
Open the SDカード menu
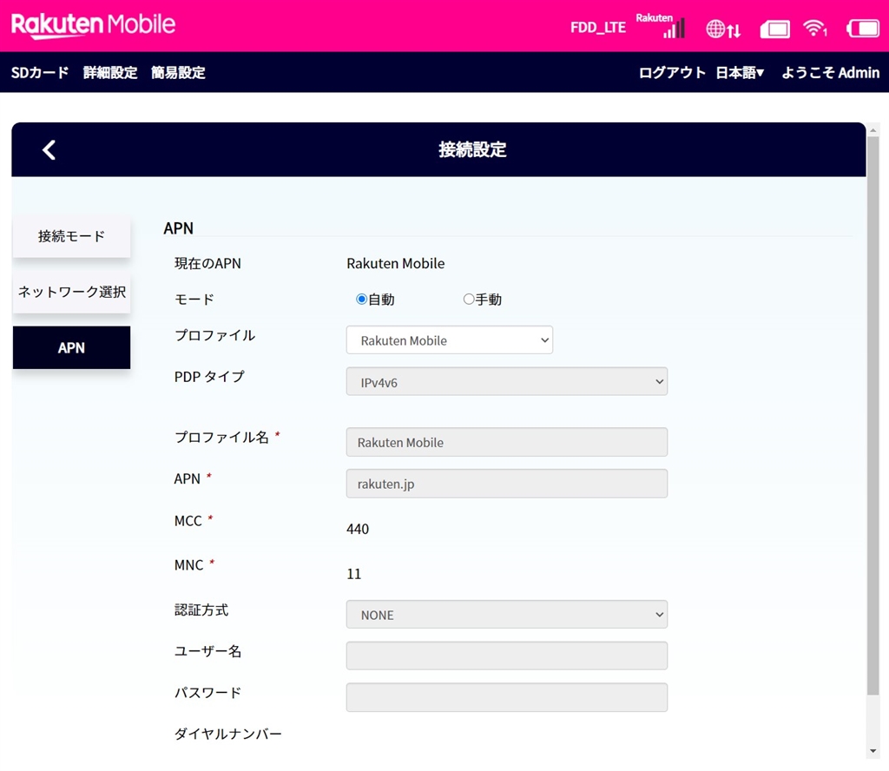coord(40,73)
